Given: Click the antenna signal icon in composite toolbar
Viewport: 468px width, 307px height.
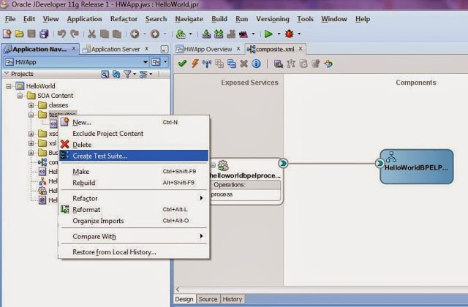Looking at the screenshot, I should [x=207, y=64].
